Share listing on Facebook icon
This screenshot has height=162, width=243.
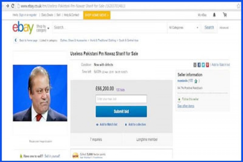[199, 65]
